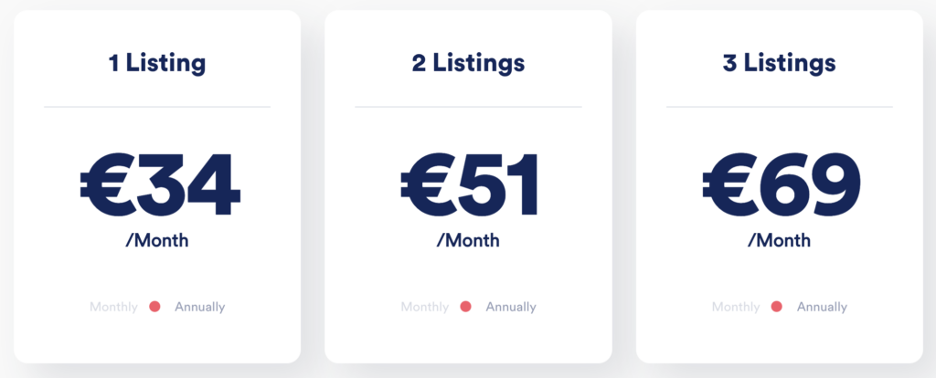Click "/Month" under the €69 price
Screen dimensions: 936x378
[x=779, y=241]
